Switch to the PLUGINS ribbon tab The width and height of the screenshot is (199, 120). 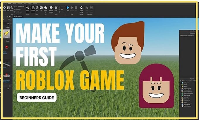pos(35,4)
